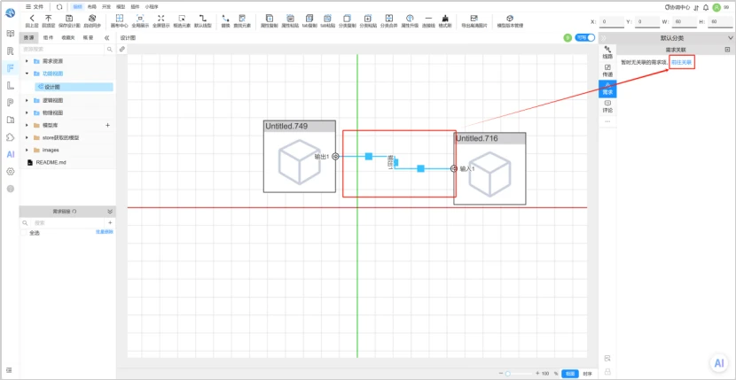Select the 线路 tab in right panel
736x380 pixels.
607,52
